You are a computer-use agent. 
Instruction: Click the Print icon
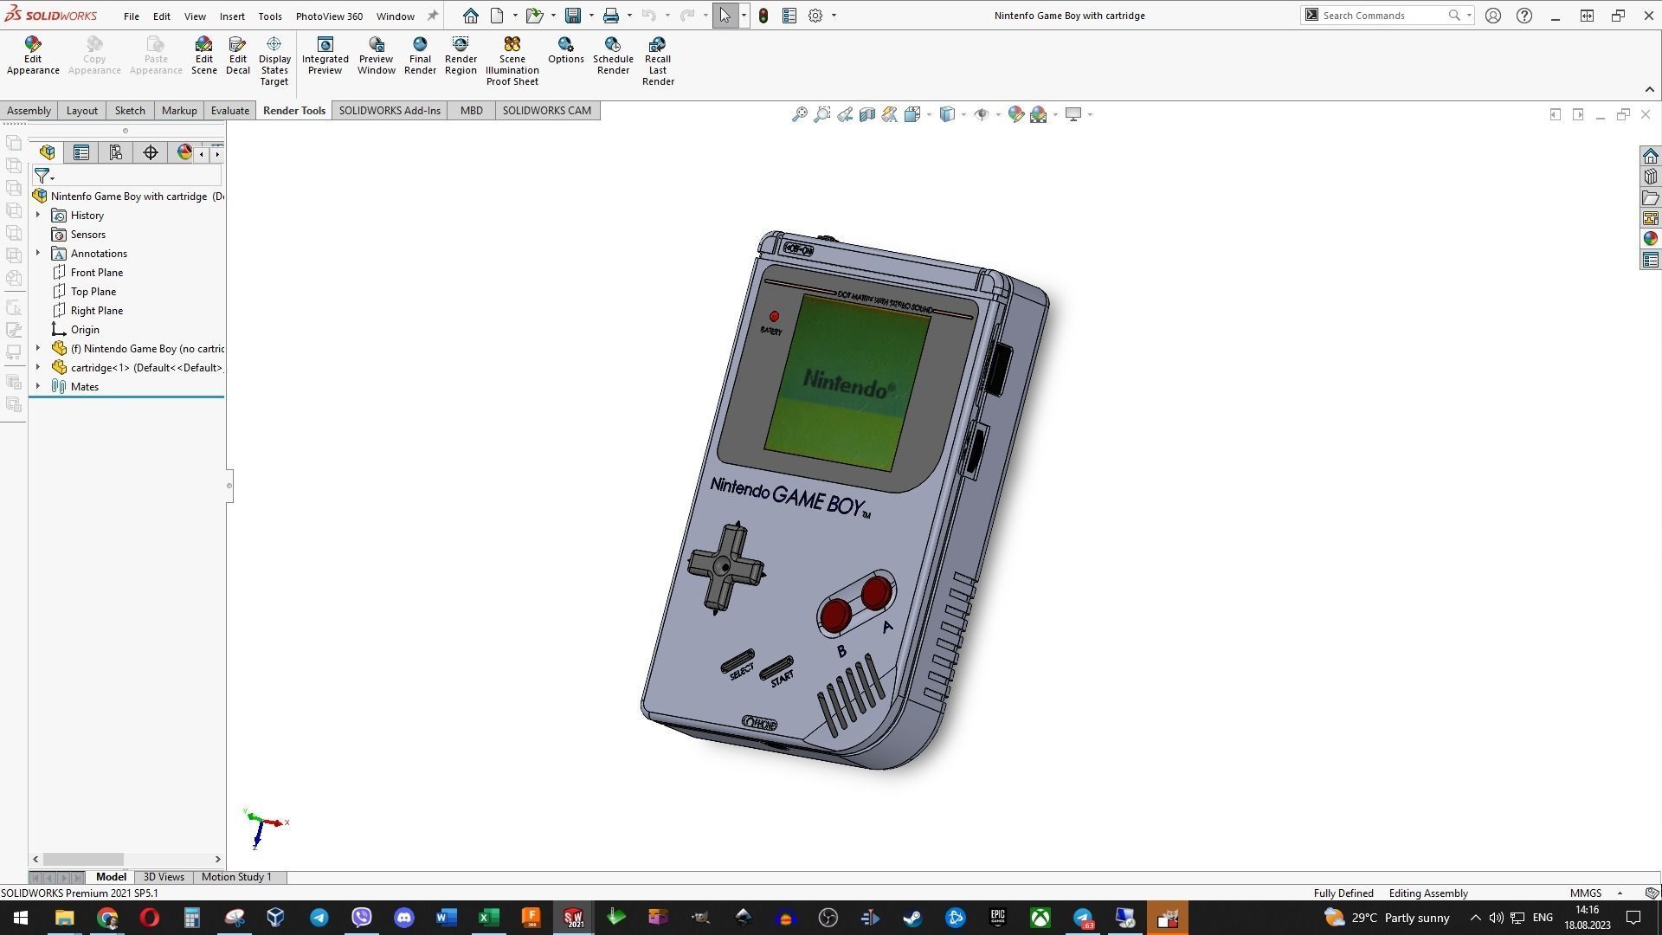coord(611,16)
